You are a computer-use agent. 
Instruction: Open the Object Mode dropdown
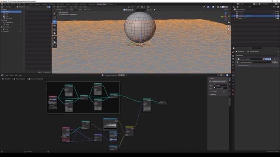pos(62,7)
